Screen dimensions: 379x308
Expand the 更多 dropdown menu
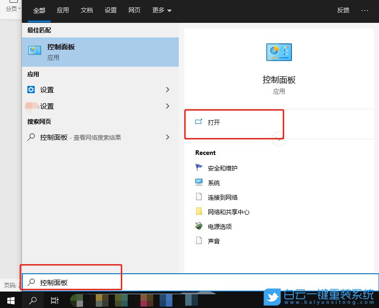pyautogui.click(x=161, y=10)
